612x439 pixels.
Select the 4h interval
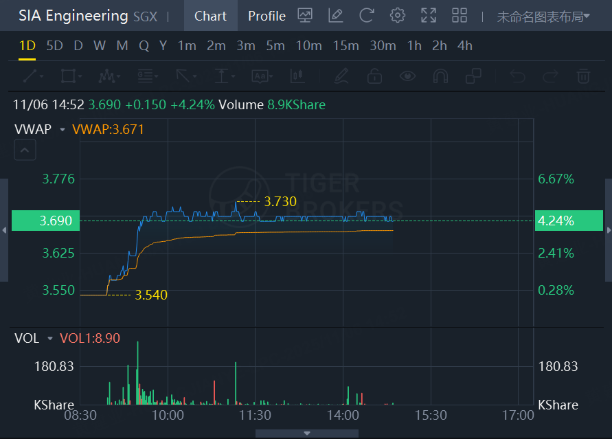465,45
